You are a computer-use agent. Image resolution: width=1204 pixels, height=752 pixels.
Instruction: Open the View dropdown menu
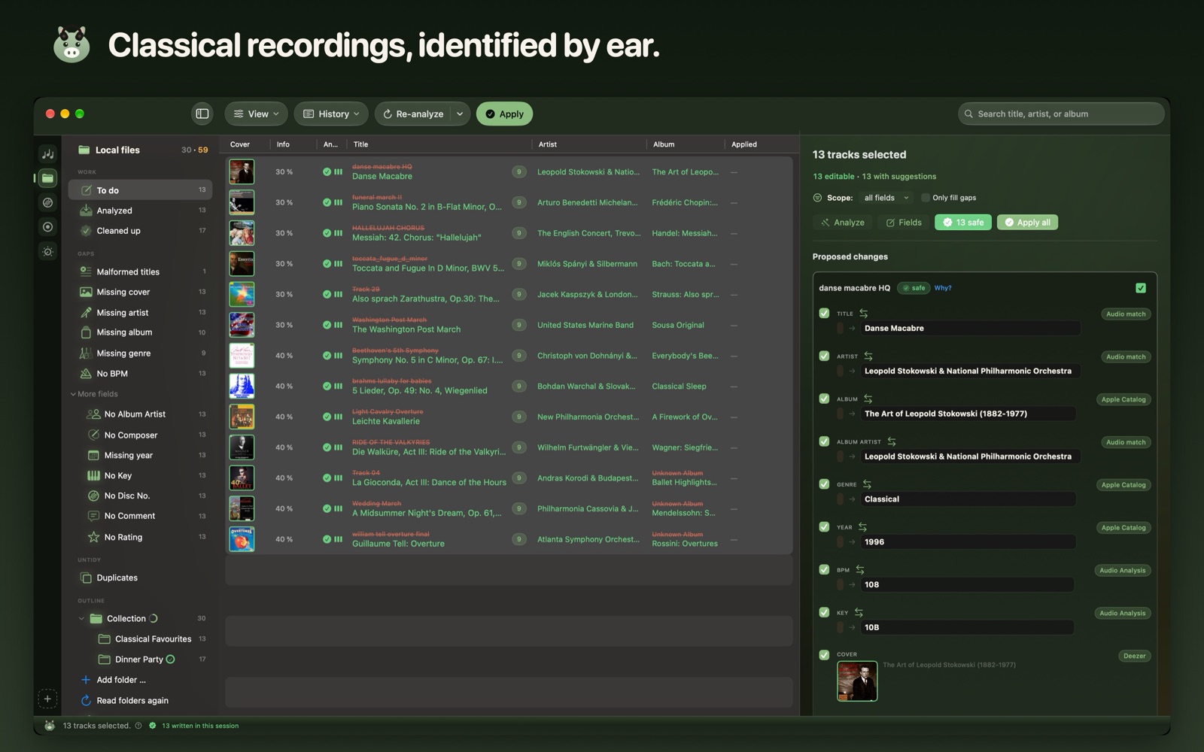tap(256, 114)
